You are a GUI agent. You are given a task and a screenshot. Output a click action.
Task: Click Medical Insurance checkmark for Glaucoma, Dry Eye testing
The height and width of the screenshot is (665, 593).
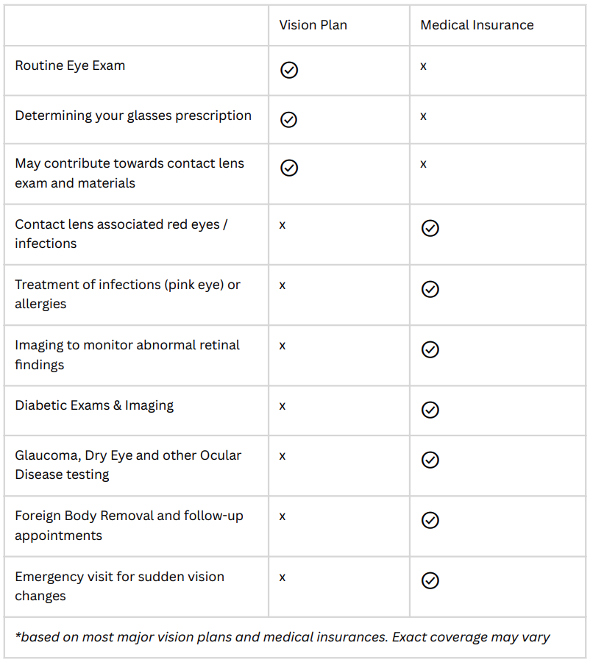pyautogui.click(x=430, y=460)
